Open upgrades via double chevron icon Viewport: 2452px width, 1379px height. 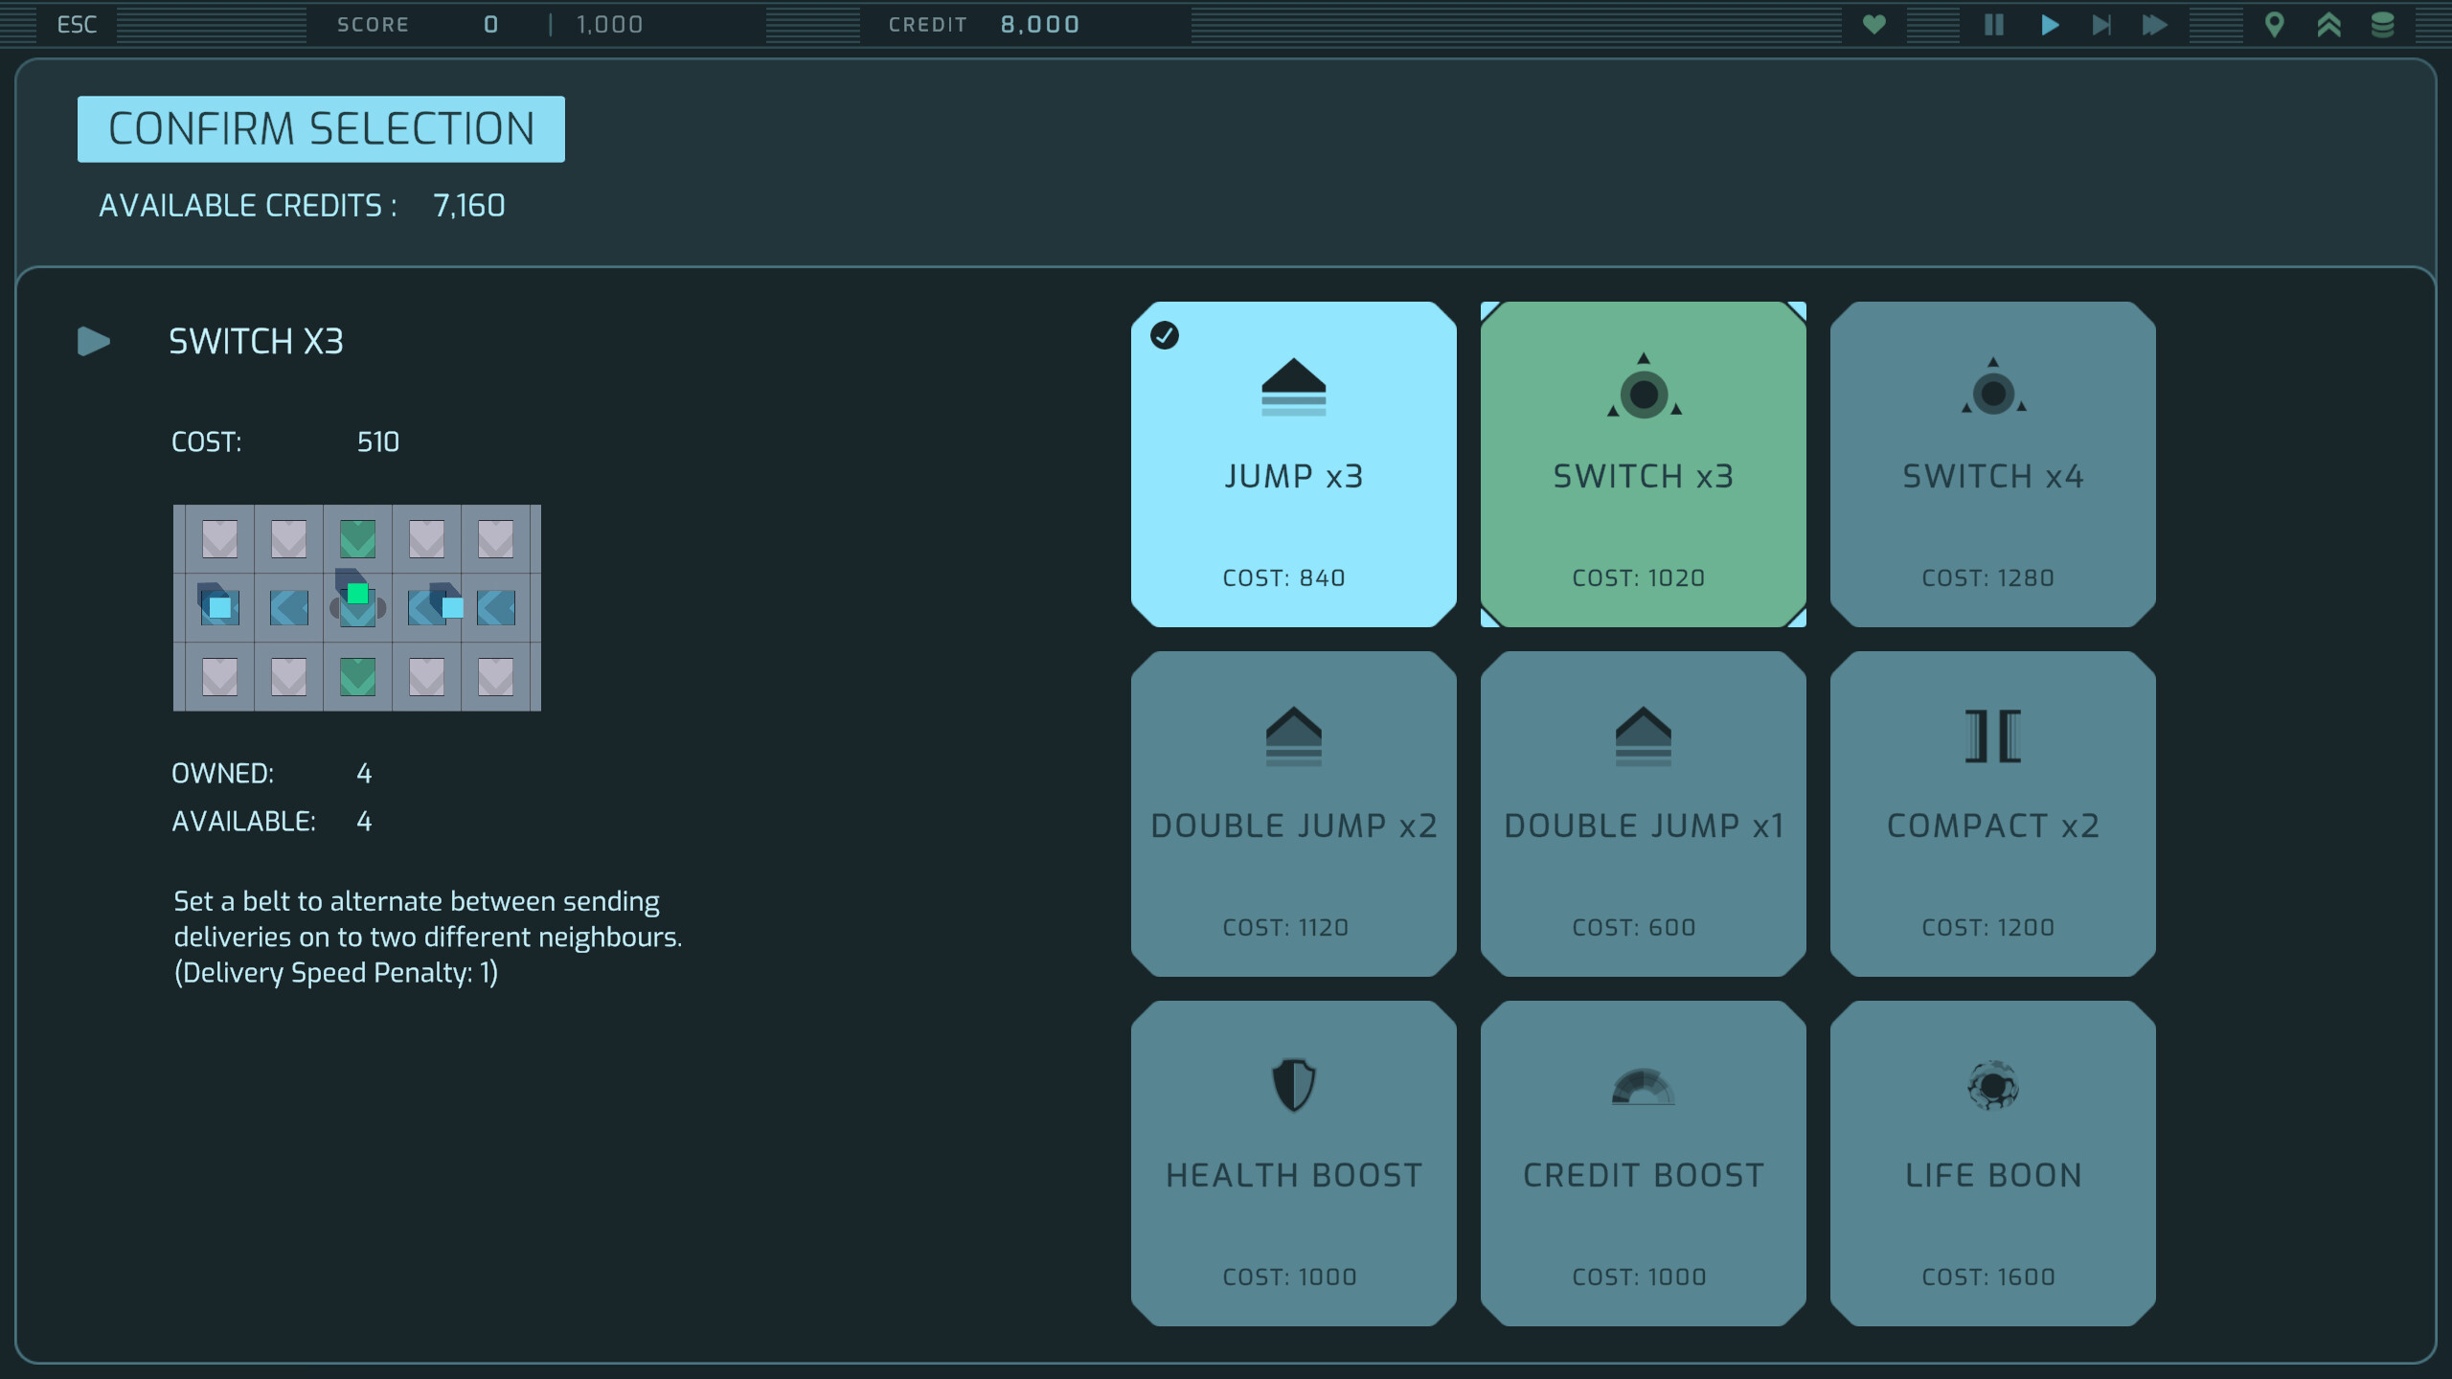click(x=2329, y=25)
